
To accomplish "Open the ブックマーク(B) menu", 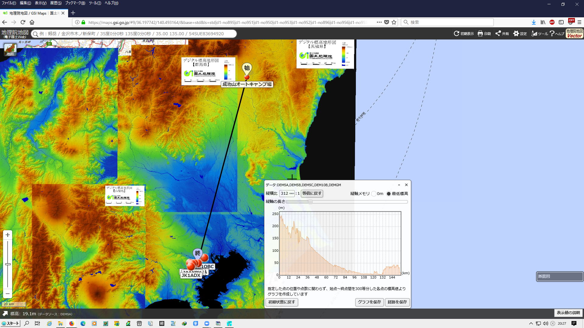I will (x=75, y=3).
